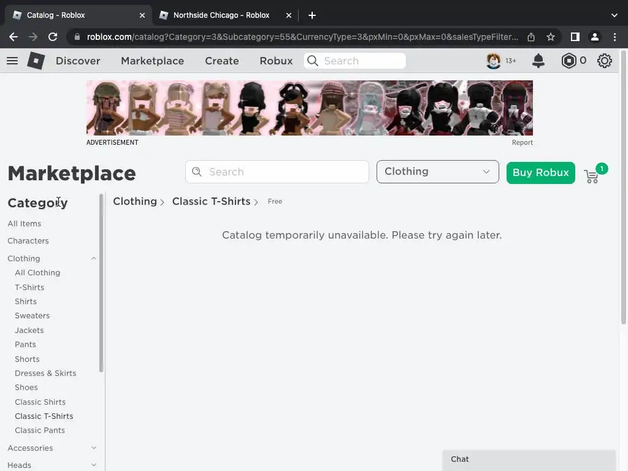
Task: Open the Marketplace nav item
Action: click(x=153, y=61)
